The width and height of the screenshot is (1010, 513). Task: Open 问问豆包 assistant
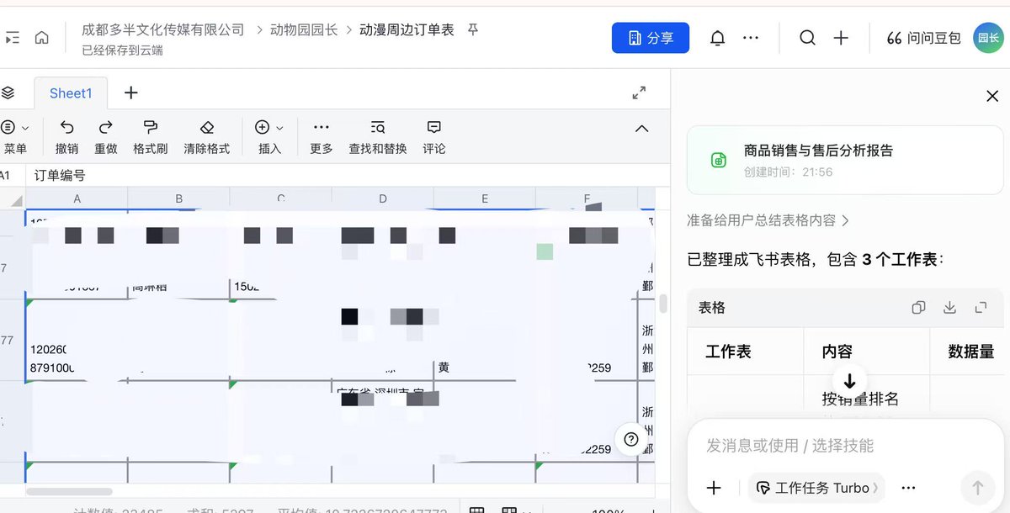tap(923, 38)
